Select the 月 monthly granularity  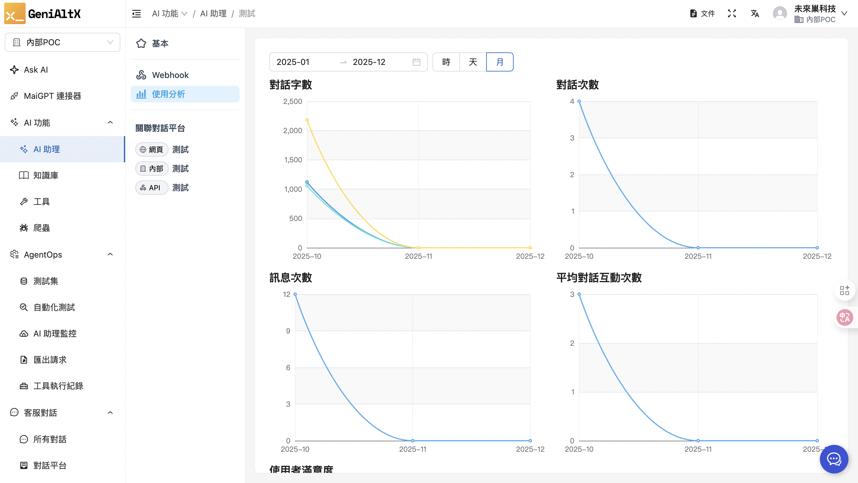[x=500, y=62]
